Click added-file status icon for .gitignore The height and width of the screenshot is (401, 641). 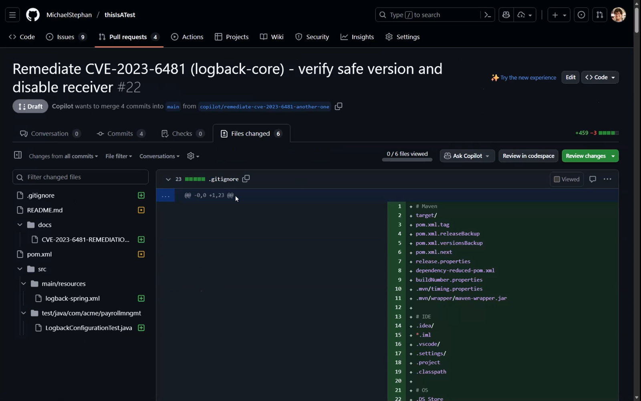(x=141, y=195)
